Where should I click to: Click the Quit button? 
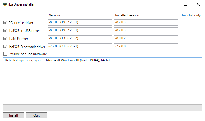[36, 115]
